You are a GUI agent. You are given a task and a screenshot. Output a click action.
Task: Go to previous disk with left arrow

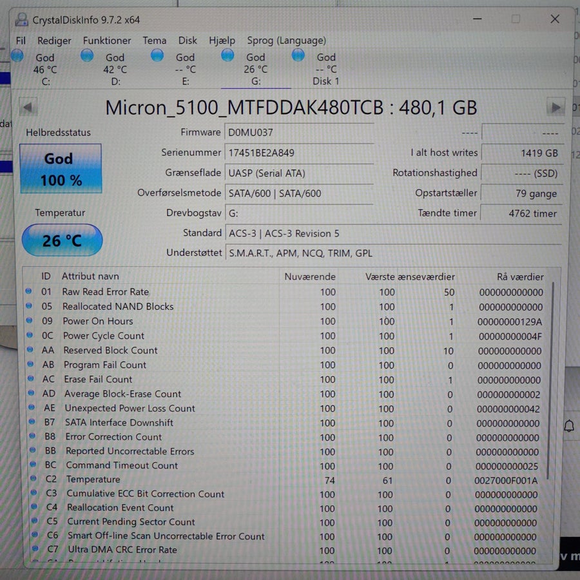[x=28, y=108]
